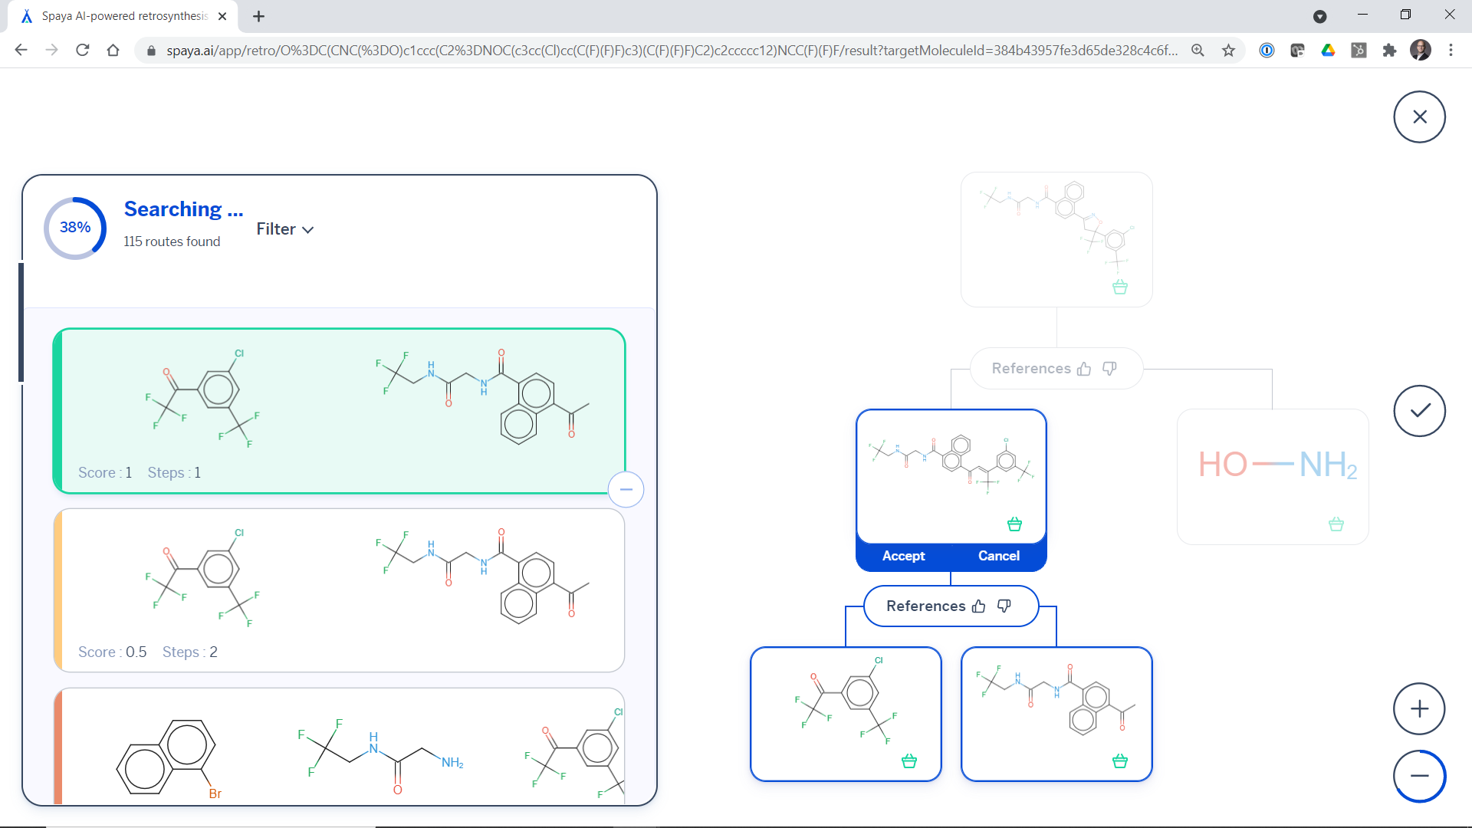The height and width of the screenshot is (828, 1472).
Task: Accept the selected intermediate molecule
Action: click(x=903, y=556)
